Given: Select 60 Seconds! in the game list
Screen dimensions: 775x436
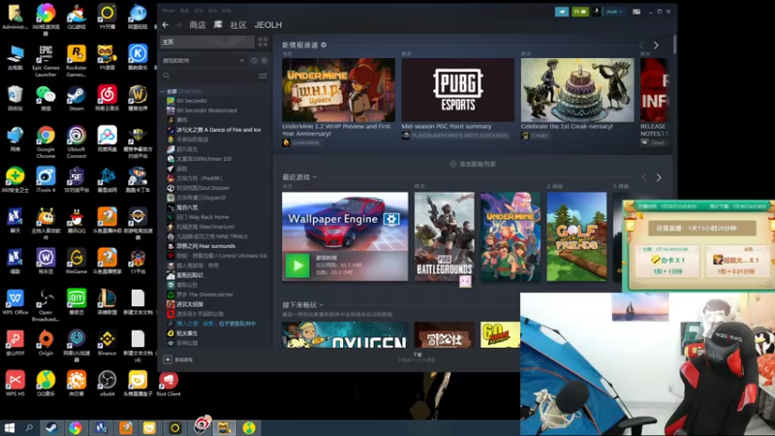Looking at the screenshot, I should pos(191,101).
